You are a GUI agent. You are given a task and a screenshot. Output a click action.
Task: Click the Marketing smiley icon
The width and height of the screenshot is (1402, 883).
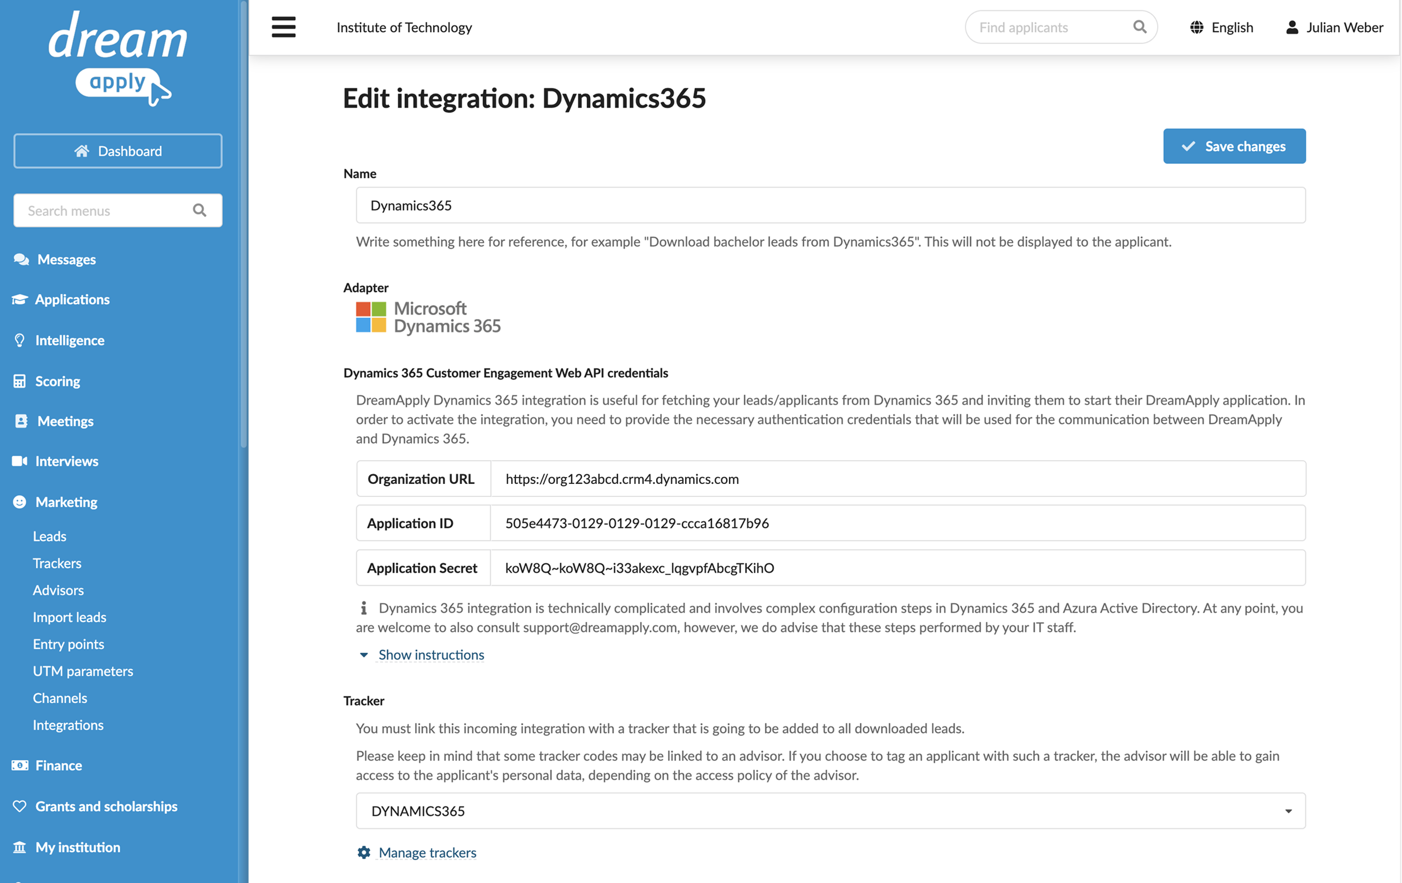tap(20, 502)
